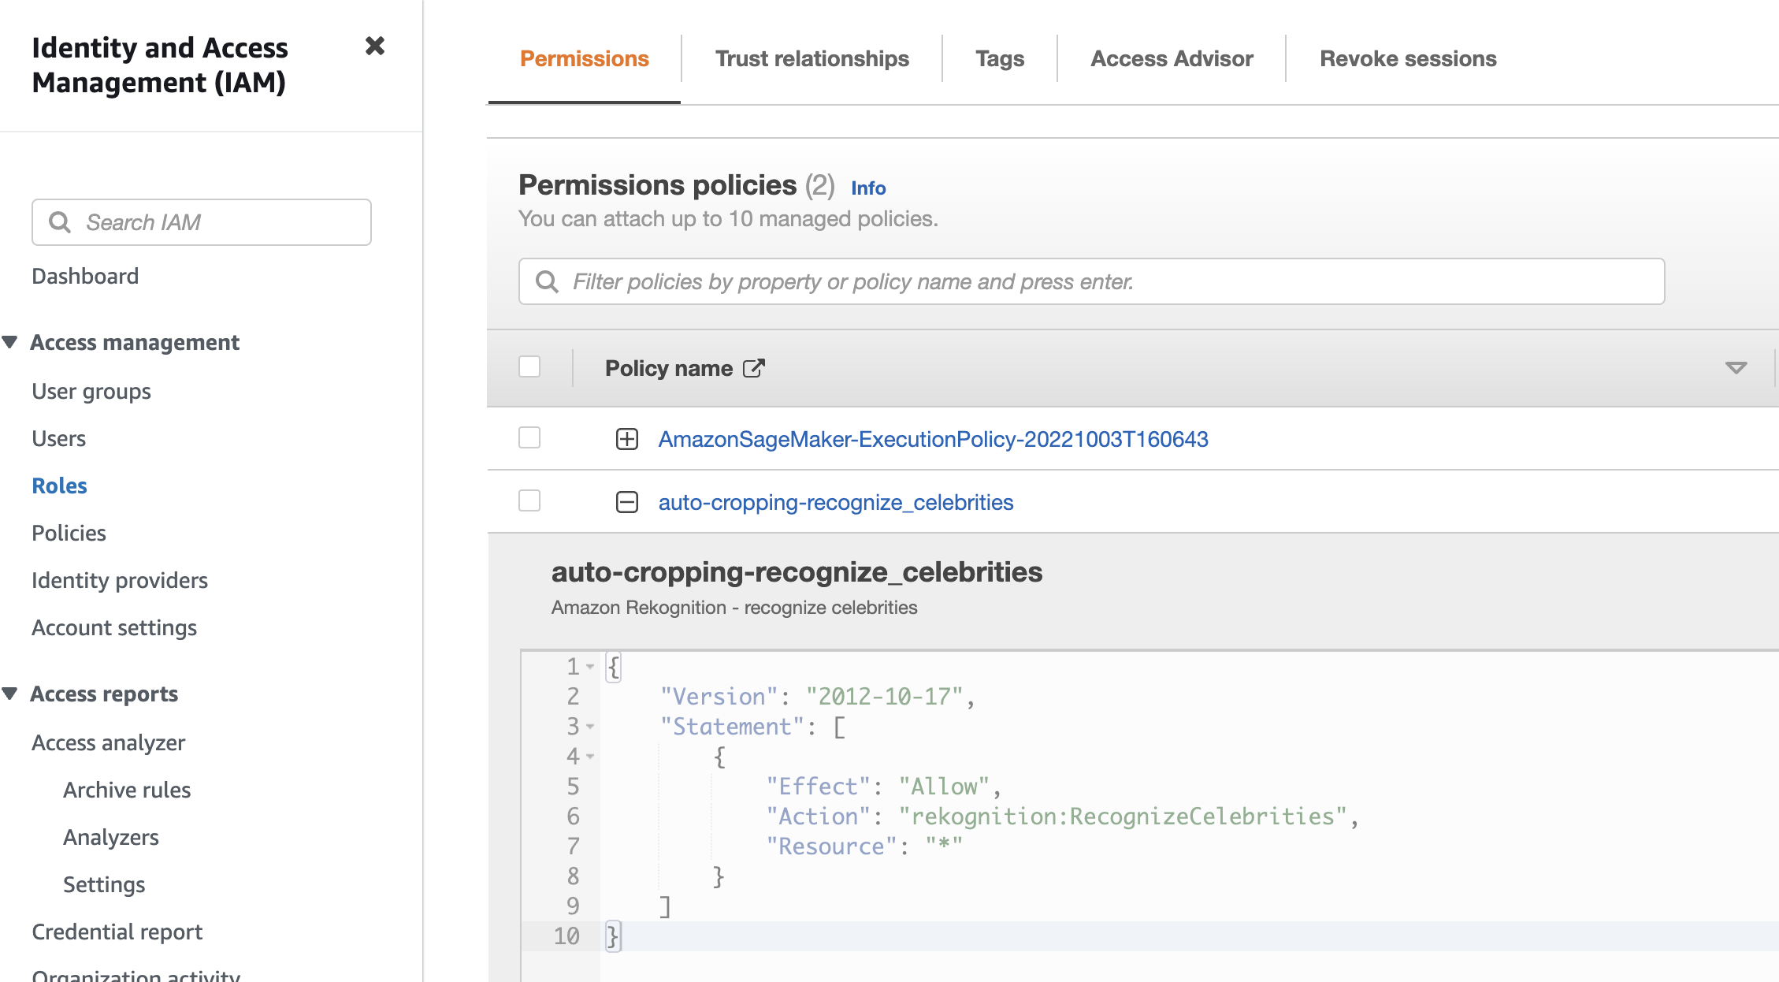Open the auto-cropping-recognize_celebrities policy link
Screen dimensions: 1779x982
point(837,502)
